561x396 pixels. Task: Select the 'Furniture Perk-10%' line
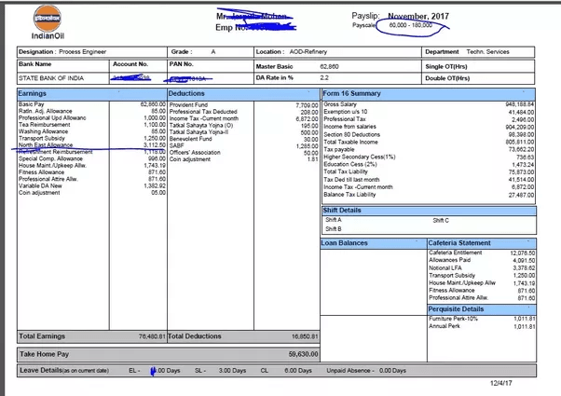pos(482,319)
